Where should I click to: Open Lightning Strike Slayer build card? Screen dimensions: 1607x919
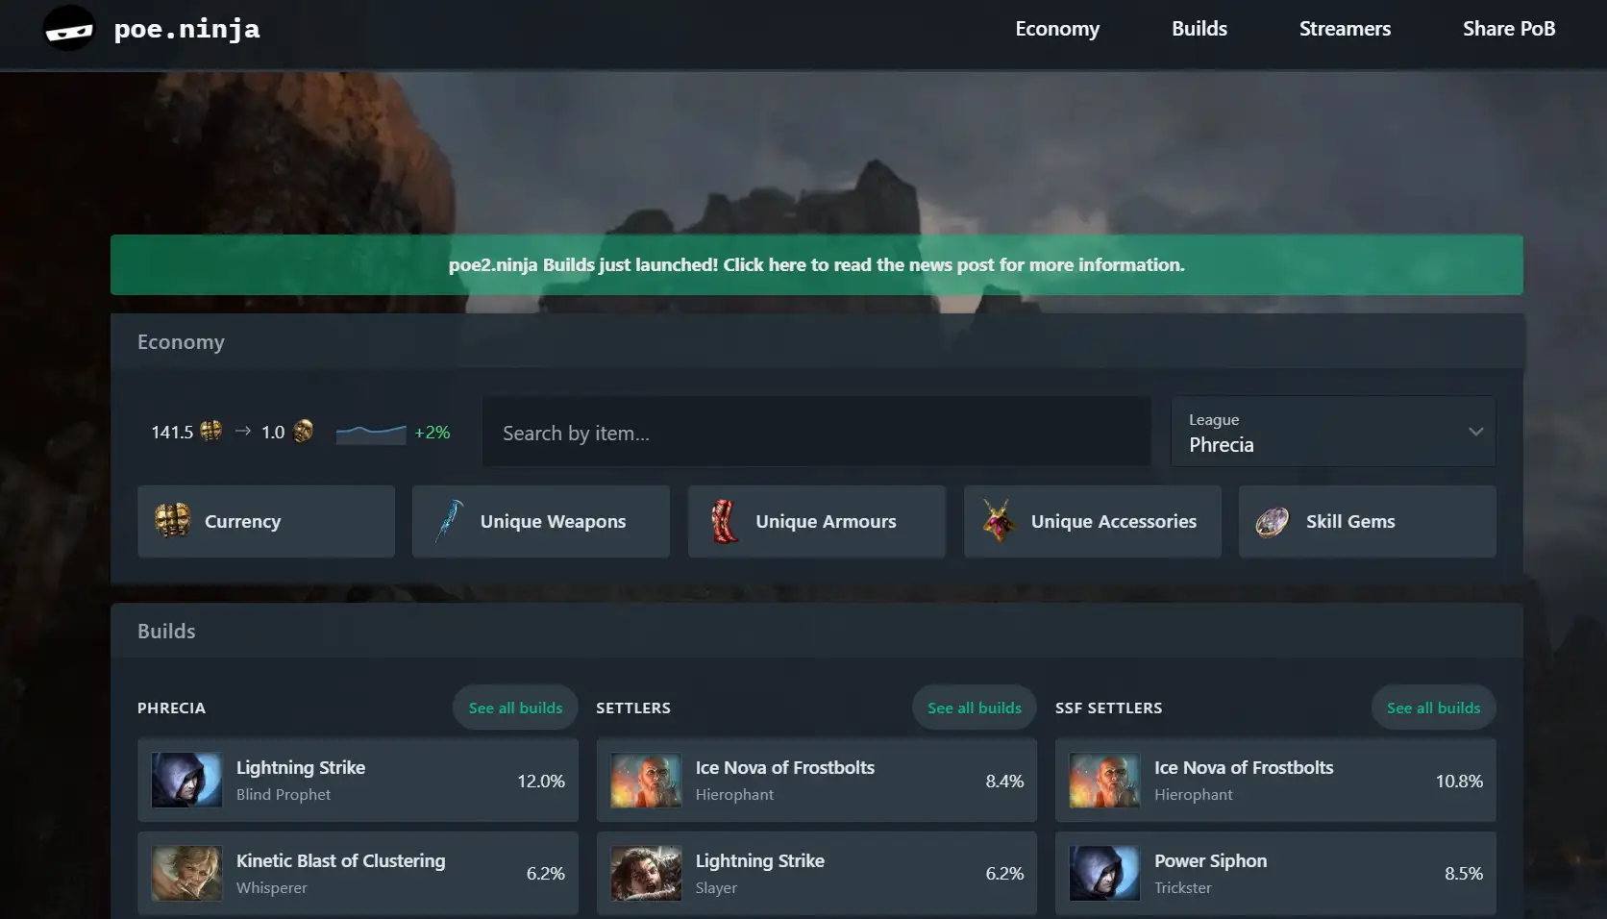[x=817, y=873]
